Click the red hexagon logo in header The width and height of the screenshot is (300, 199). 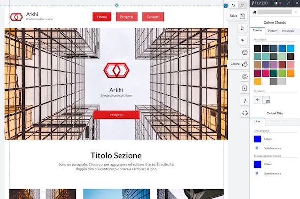click(16, 17)
